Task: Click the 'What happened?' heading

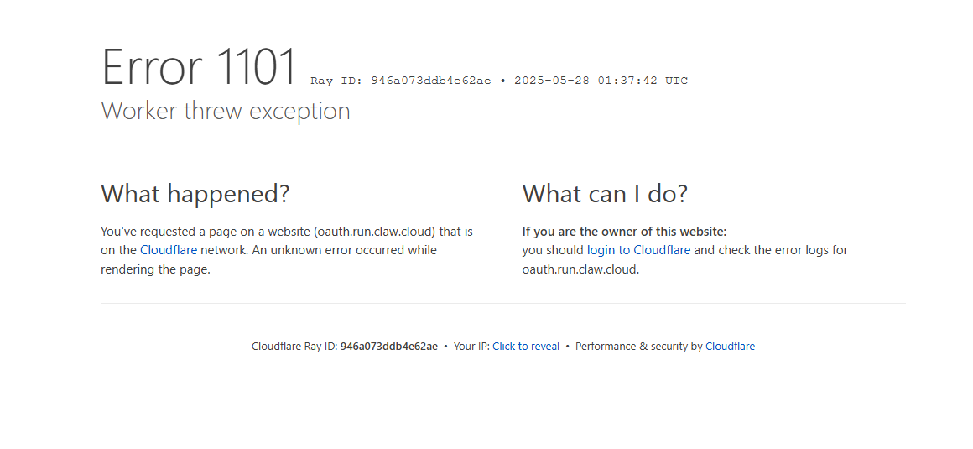Action: [195, 194]
